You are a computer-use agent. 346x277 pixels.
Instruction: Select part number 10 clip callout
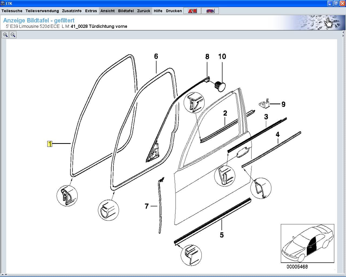(x=222, y=57)
